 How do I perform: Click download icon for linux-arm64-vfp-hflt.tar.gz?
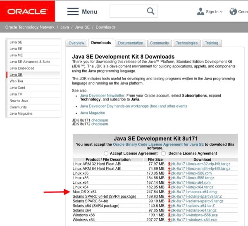169,168
